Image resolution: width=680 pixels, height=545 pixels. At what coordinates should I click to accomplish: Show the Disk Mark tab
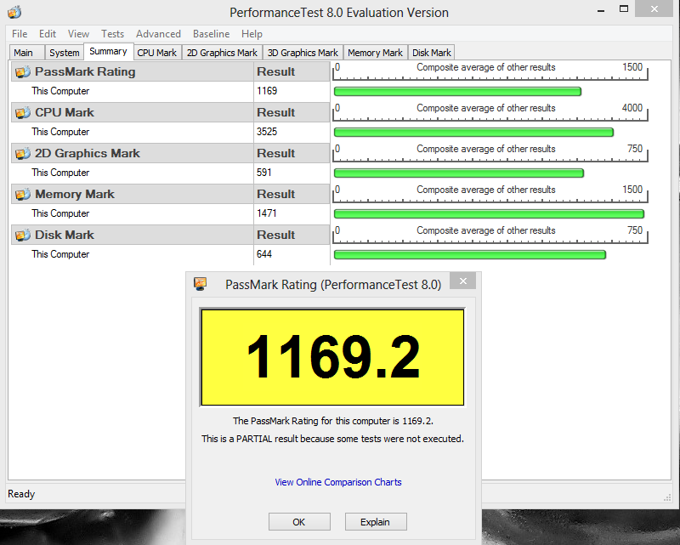[x=432, y=53]
